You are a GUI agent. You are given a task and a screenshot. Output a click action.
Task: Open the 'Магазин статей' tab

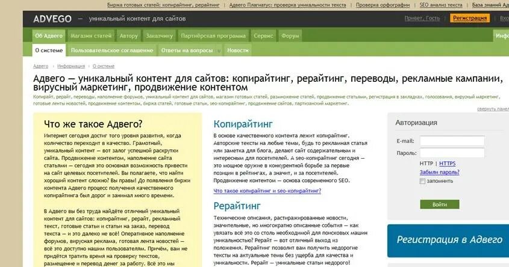(x=91, y=35)
